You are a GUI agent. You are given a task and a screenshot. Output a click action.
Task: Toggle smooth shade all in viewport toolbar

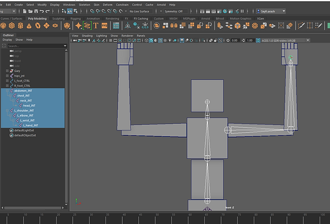pyautogui.click(x=151, y=40)
